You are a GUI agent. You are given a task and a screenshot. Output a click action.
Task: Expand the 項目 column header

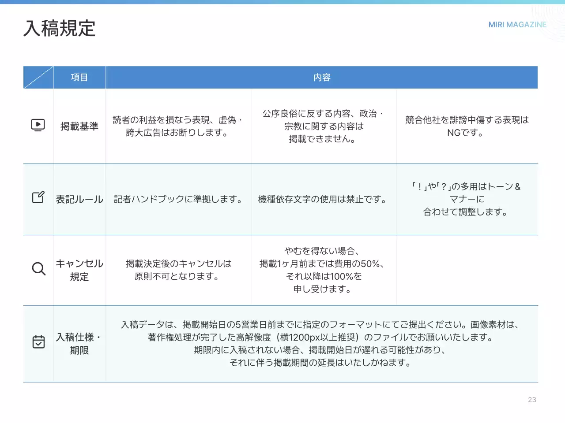click(79, 77)
